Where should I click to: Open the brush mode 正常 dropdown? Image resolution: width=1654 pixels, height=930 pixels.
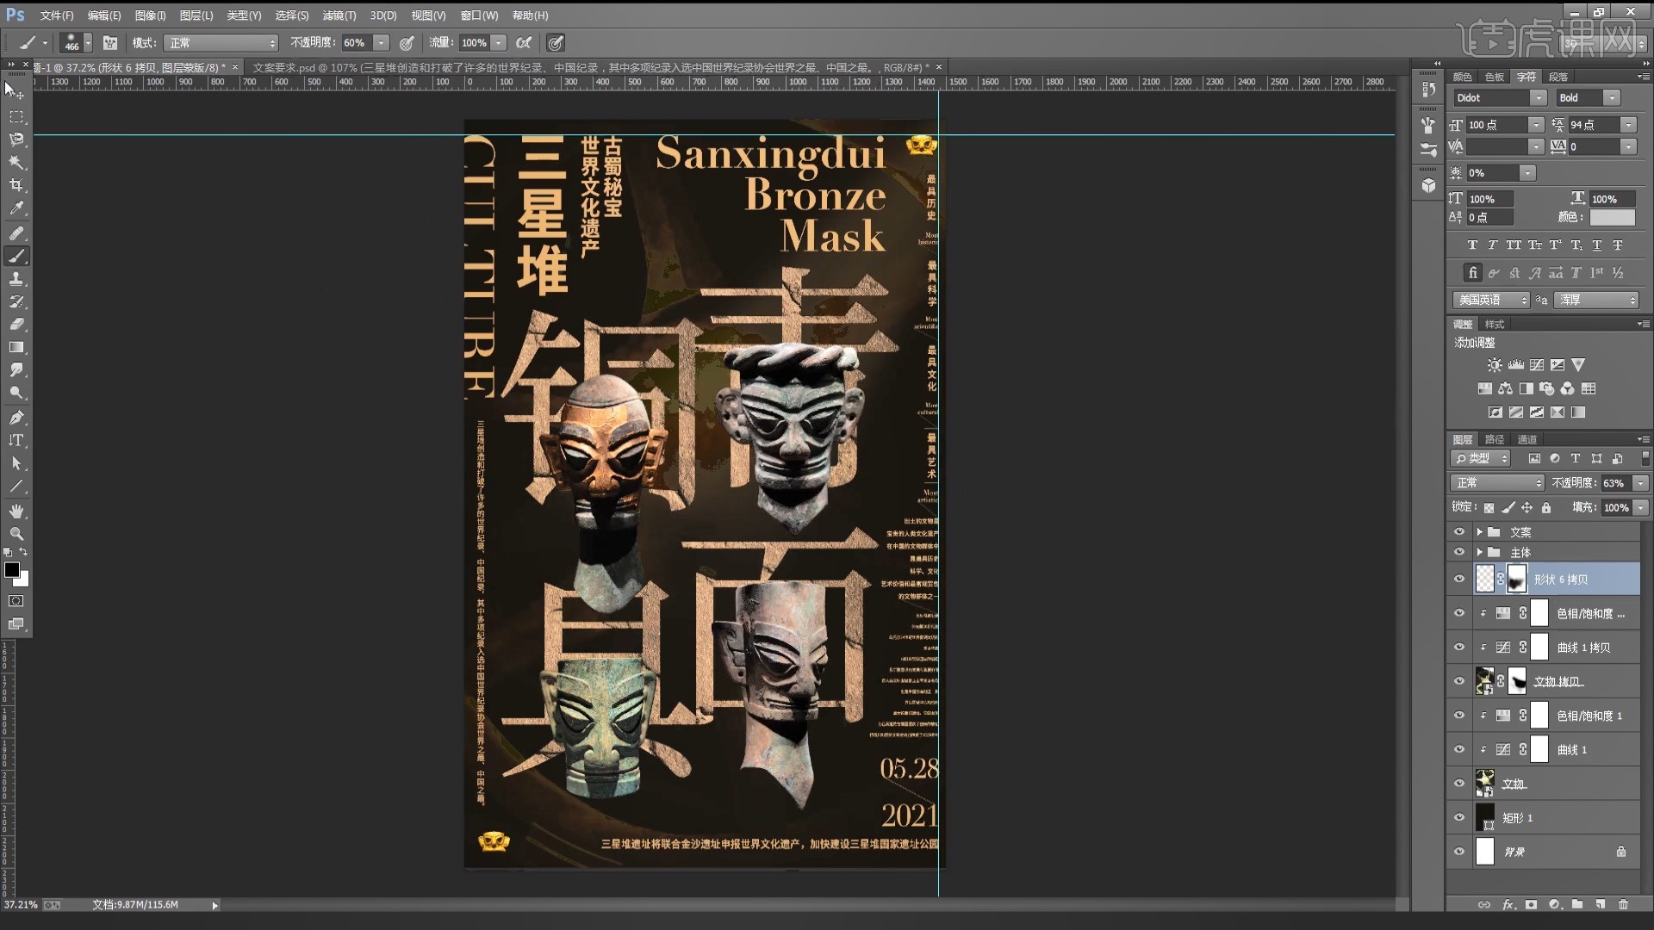[x=222, y=43]
